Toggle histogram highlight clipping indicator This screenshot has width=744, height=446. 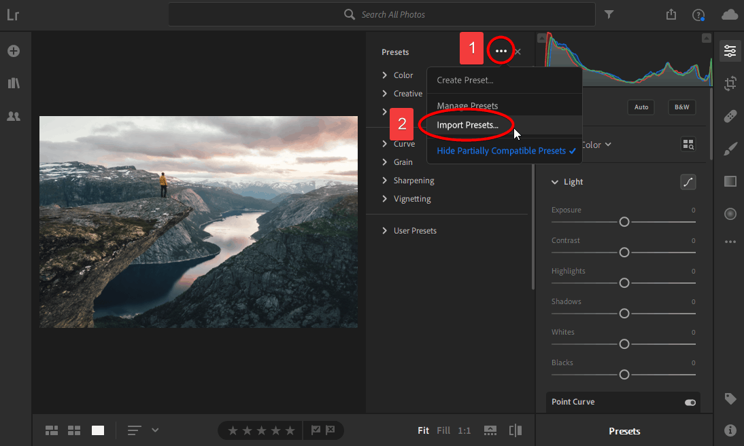[707, 38]
